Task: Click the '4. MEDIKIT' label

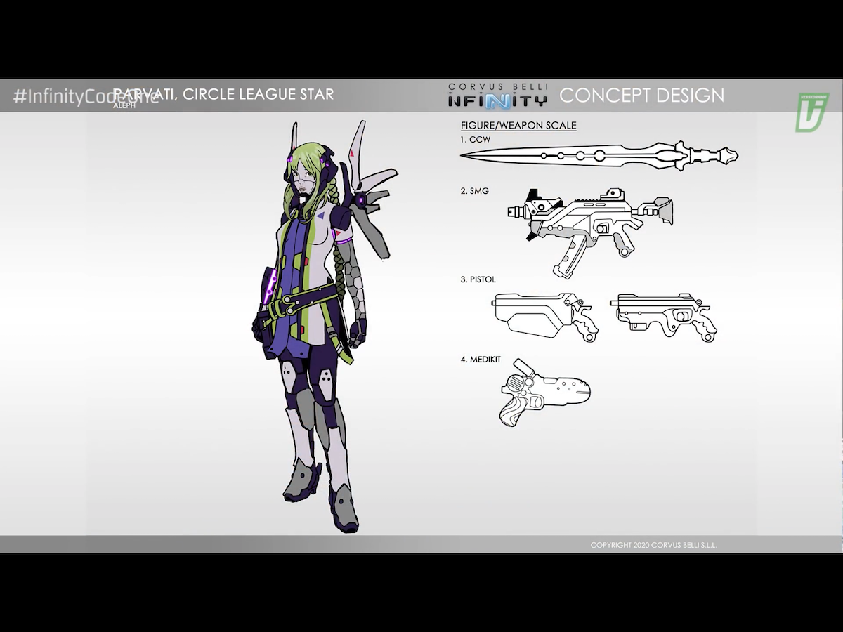Action: click(481, 360)
